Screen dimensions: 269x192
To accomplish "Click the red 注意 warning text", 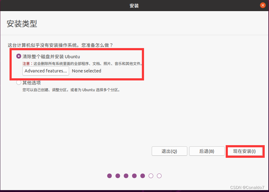I will (x=26, y=64).
